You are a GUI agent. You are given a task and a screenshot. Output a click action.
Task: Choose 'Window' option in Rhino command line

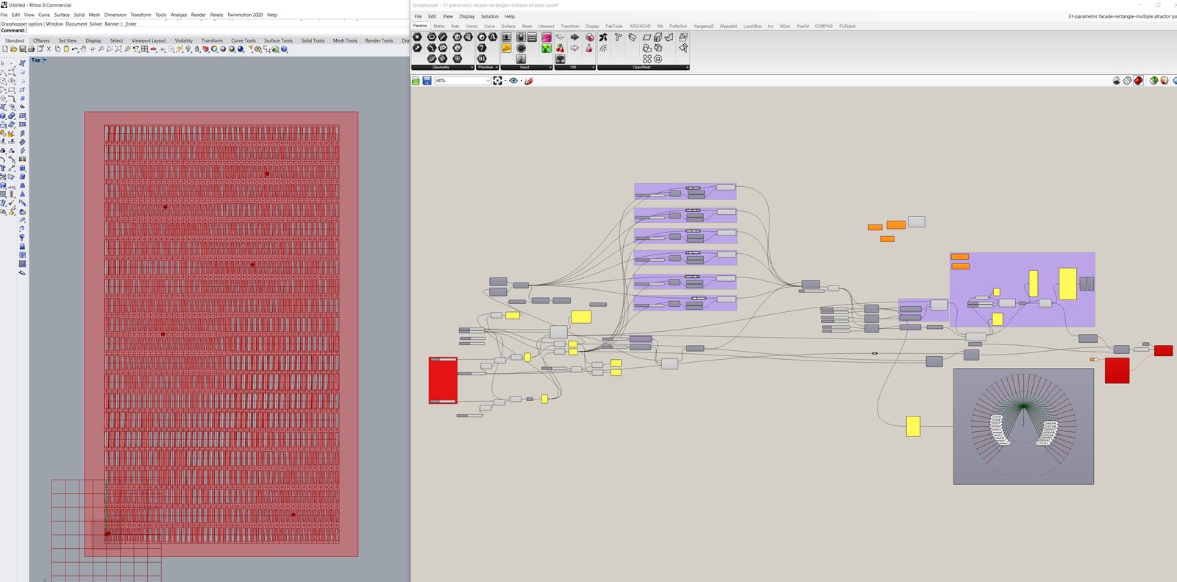[x=55, y=24]
